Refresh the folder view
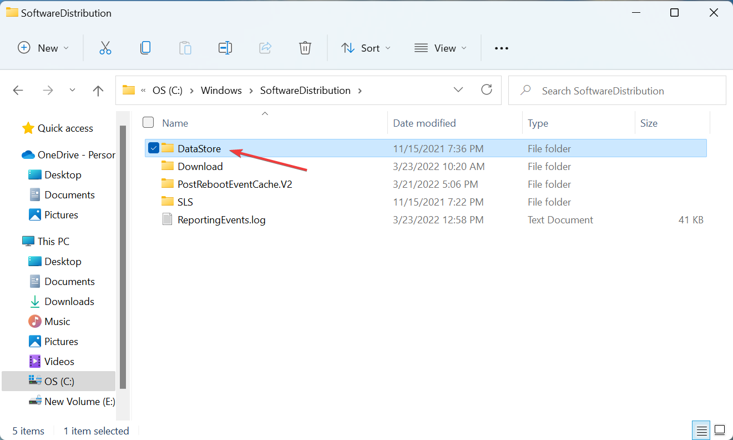 click(x=487, y=89)
